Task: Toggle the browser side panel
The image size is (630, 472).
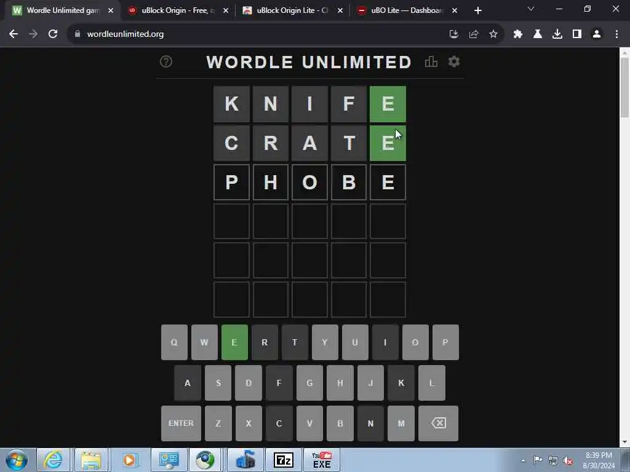Action: [577, 34]
